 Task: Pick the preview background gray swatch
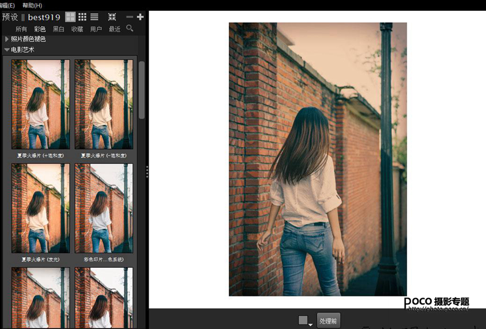[303, 320]
